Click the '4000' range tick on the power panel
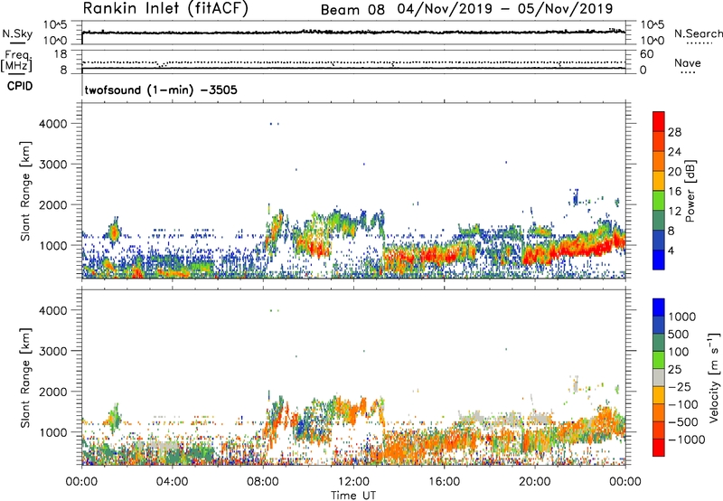This screenshot has width=723, height=501. click(x=53, y=124)
